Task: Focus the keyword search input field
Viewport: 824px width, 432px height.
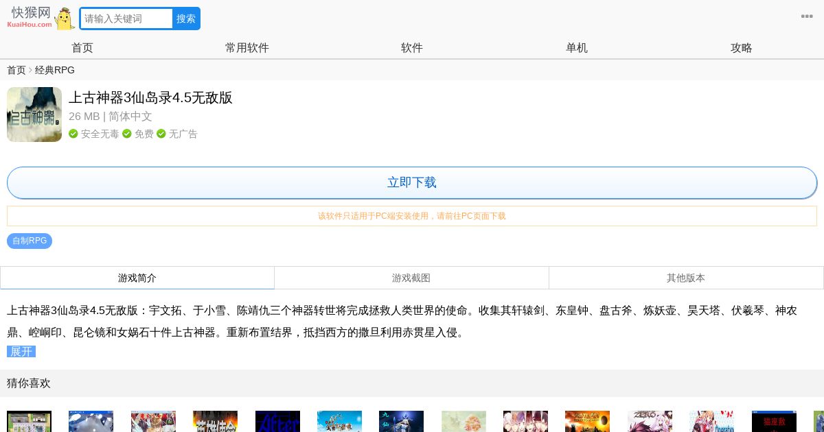Action: pyautogui.click(x=126, y=19)
